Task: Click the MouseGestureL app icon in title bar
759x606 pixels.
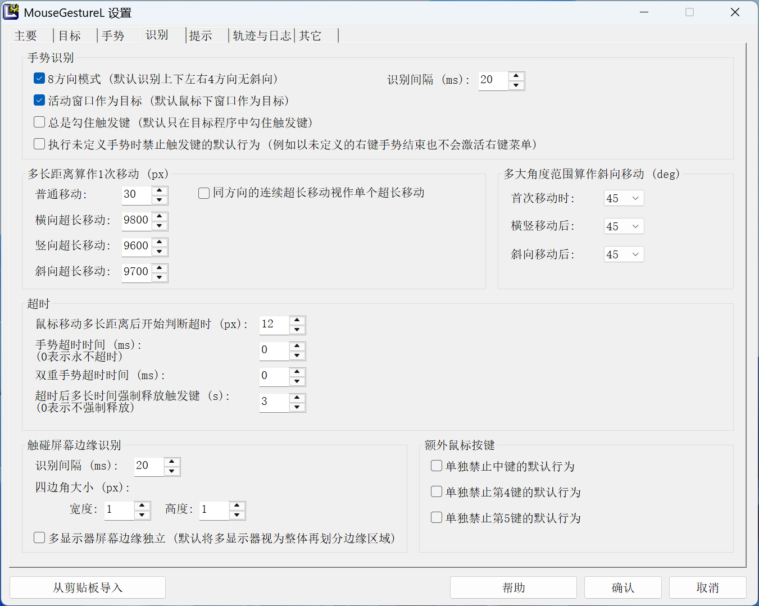Action: pyautogui.click(x=11, y=11)
